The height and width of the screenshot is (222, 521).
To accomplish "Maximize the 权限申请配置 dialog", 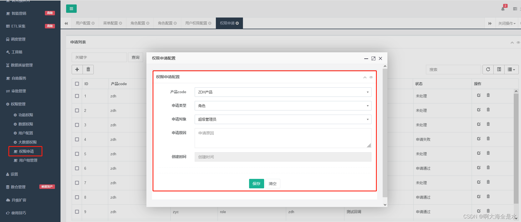I will point(373,58).
